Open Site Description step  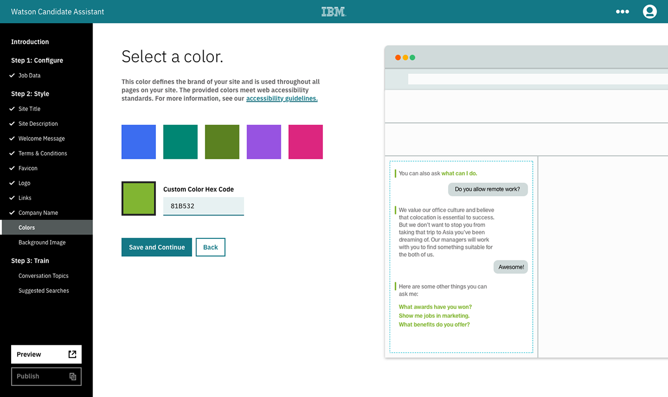coord(38,124)
